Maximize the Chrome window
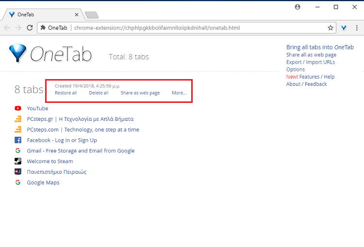The height and width of the screenshot is (247, 364). point(336,7)
